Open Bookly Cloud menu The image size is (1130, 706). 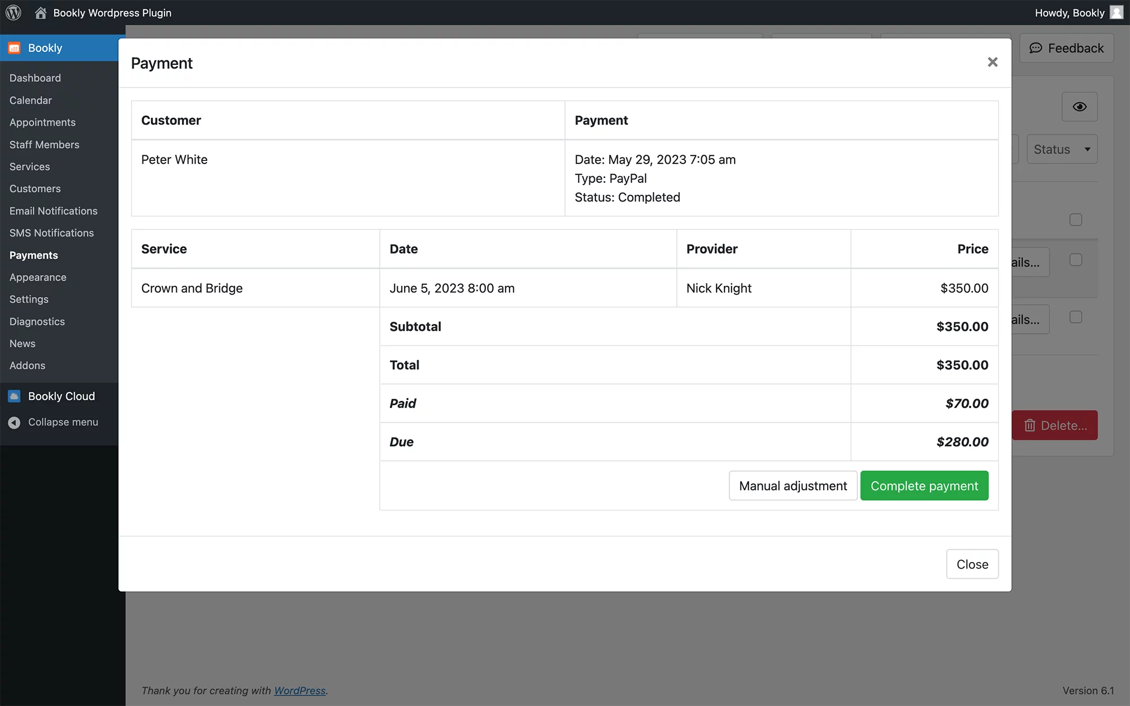pyautogui.click(x=59, y=396)
